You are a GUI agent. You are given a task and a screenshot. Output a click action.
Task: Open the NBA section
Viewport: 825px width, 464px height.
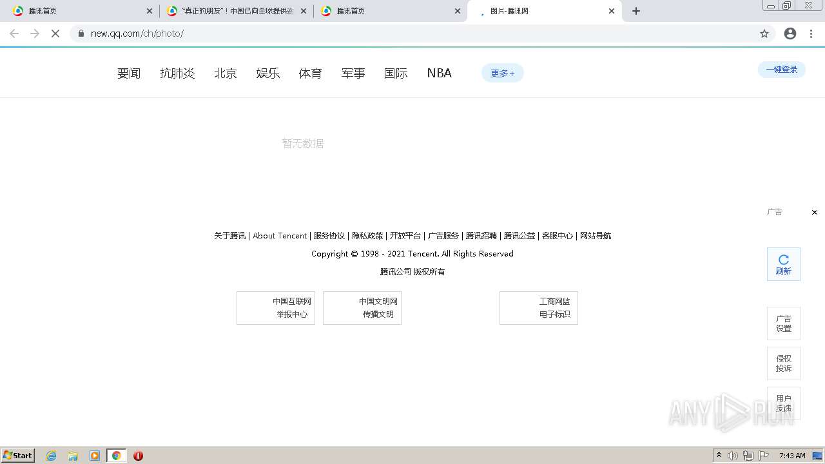pyautogui.click(x=440, y=73)
